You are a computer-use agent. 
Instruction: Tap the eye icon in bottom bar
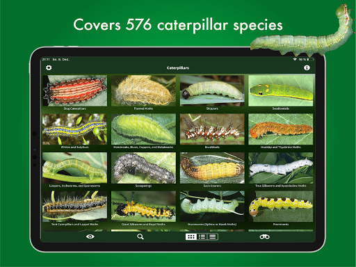tap(90, 236)
